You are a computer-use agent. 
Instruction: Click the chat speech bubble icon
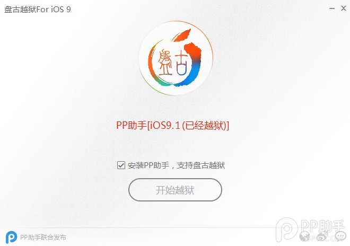point(340,236)
